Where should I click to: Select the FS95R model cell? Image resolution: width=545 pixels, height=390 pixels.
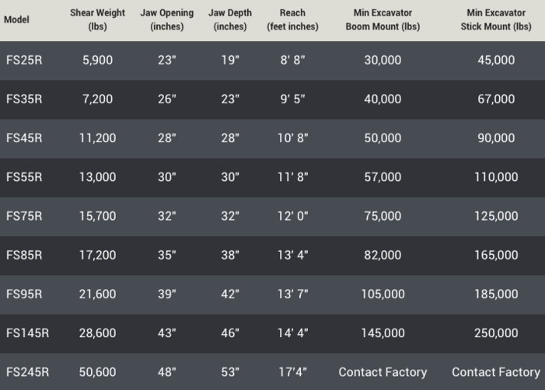[24, 294]
